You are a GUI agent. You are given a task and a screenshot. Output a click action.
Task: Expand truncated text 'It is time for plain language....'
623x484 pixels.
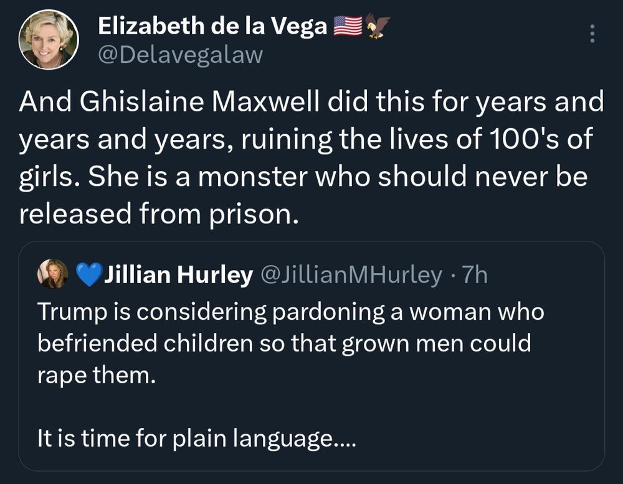pos(197,439)
